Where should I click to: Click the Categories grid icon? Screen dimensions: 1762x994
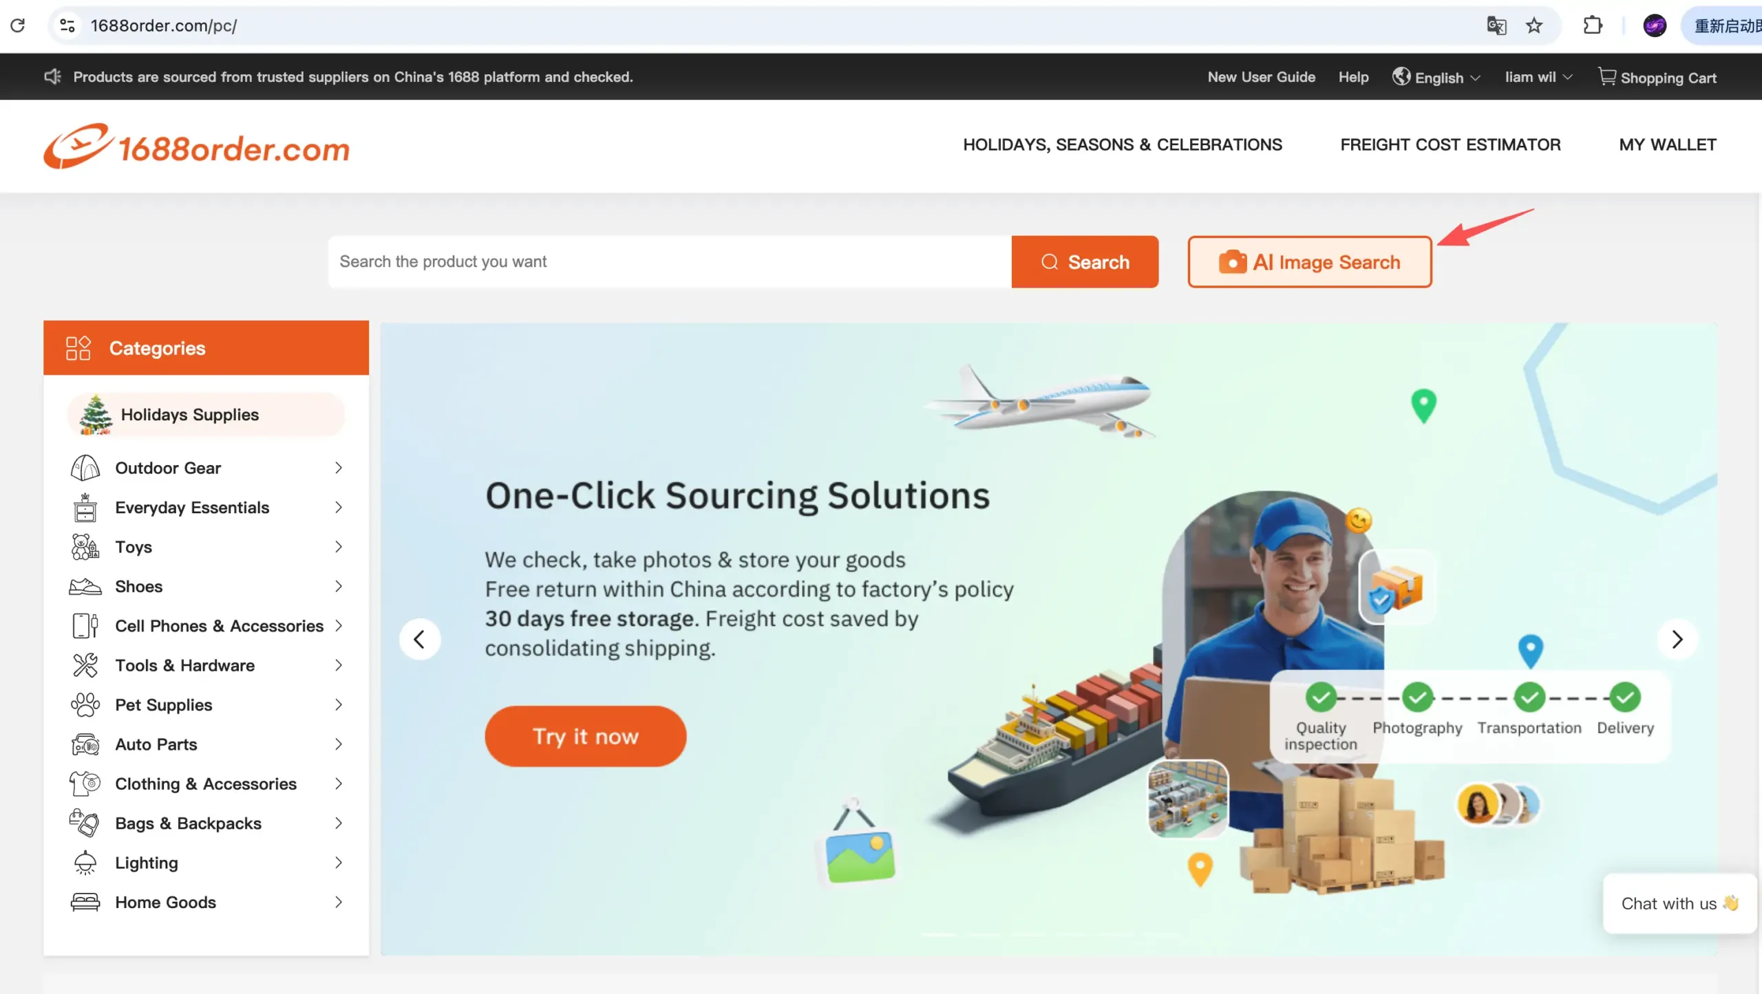pyautogui.click(x=78, y=348)
